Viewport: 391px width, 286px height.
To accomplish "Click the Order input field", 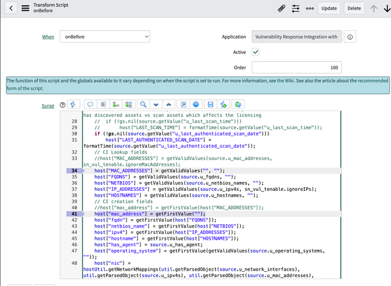I will (297, 67).
